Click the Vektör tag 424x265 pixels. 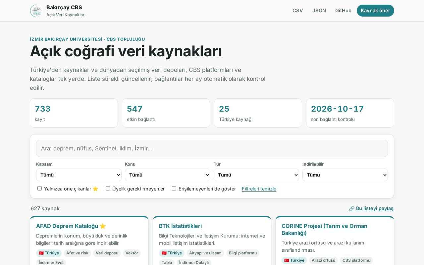coord(132,253)
